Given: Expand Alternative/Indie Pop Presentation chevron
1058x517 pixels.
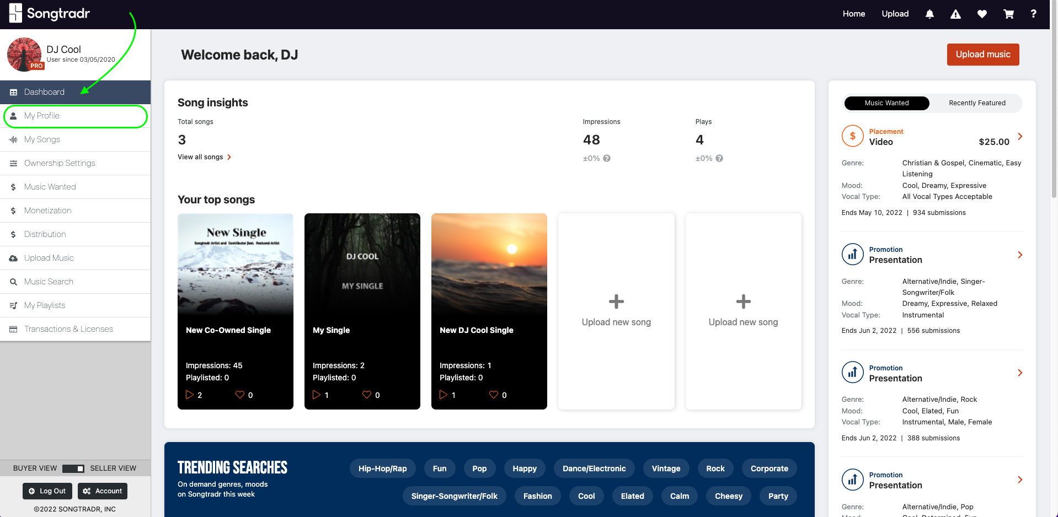Looking at the screenshot, I should [x=1020, y=480].
